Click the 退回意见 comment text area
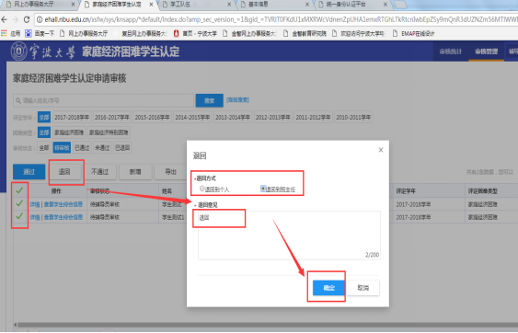The height and width of the screenshot is (333, 518). pyautogui.click(x=289, y=235)
